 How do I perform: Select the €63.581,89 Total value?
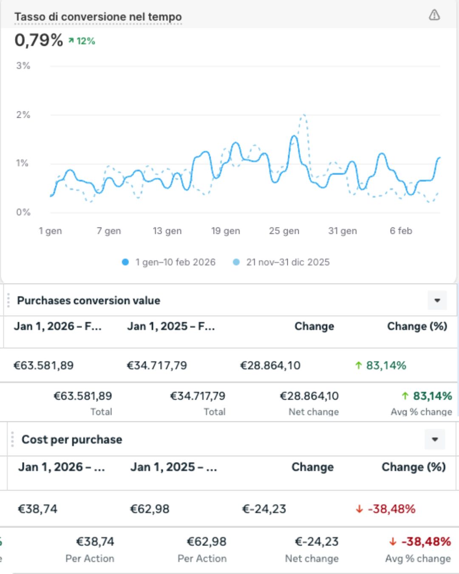tap(82, 396)
